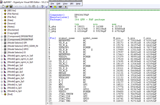Open the View menu
The height and width of the screenshot is (105, 160).
pos(65,4)
